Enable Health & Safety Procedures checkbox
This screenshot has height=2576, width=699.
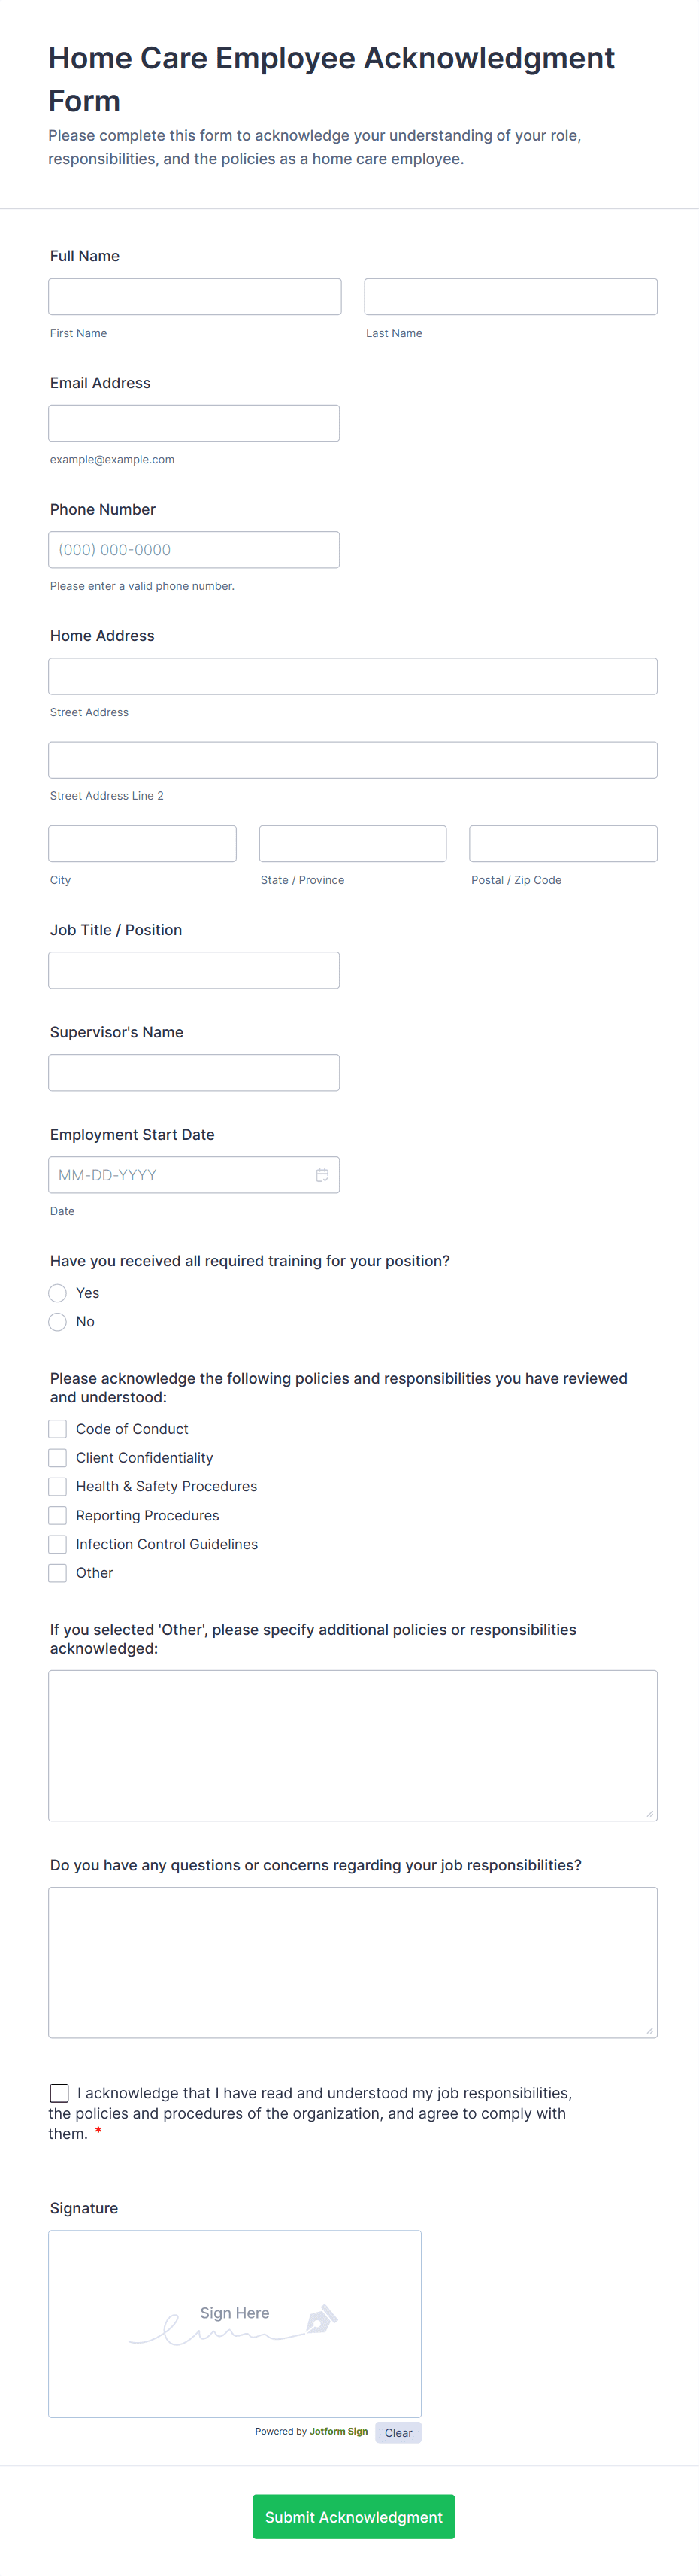coord(58,1487)
